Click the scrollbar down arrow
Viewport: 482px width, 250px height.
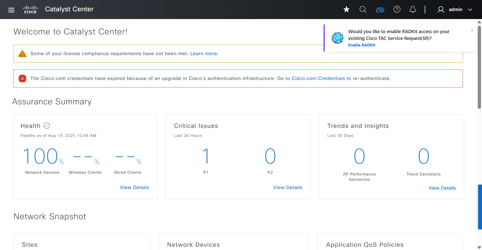pos(479,247)
